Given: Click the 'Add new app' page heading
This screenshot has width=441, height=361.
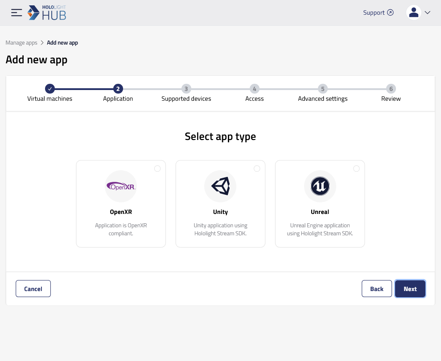Looking at the screenshot, I should pyautogui.click(x=37, y=60).
